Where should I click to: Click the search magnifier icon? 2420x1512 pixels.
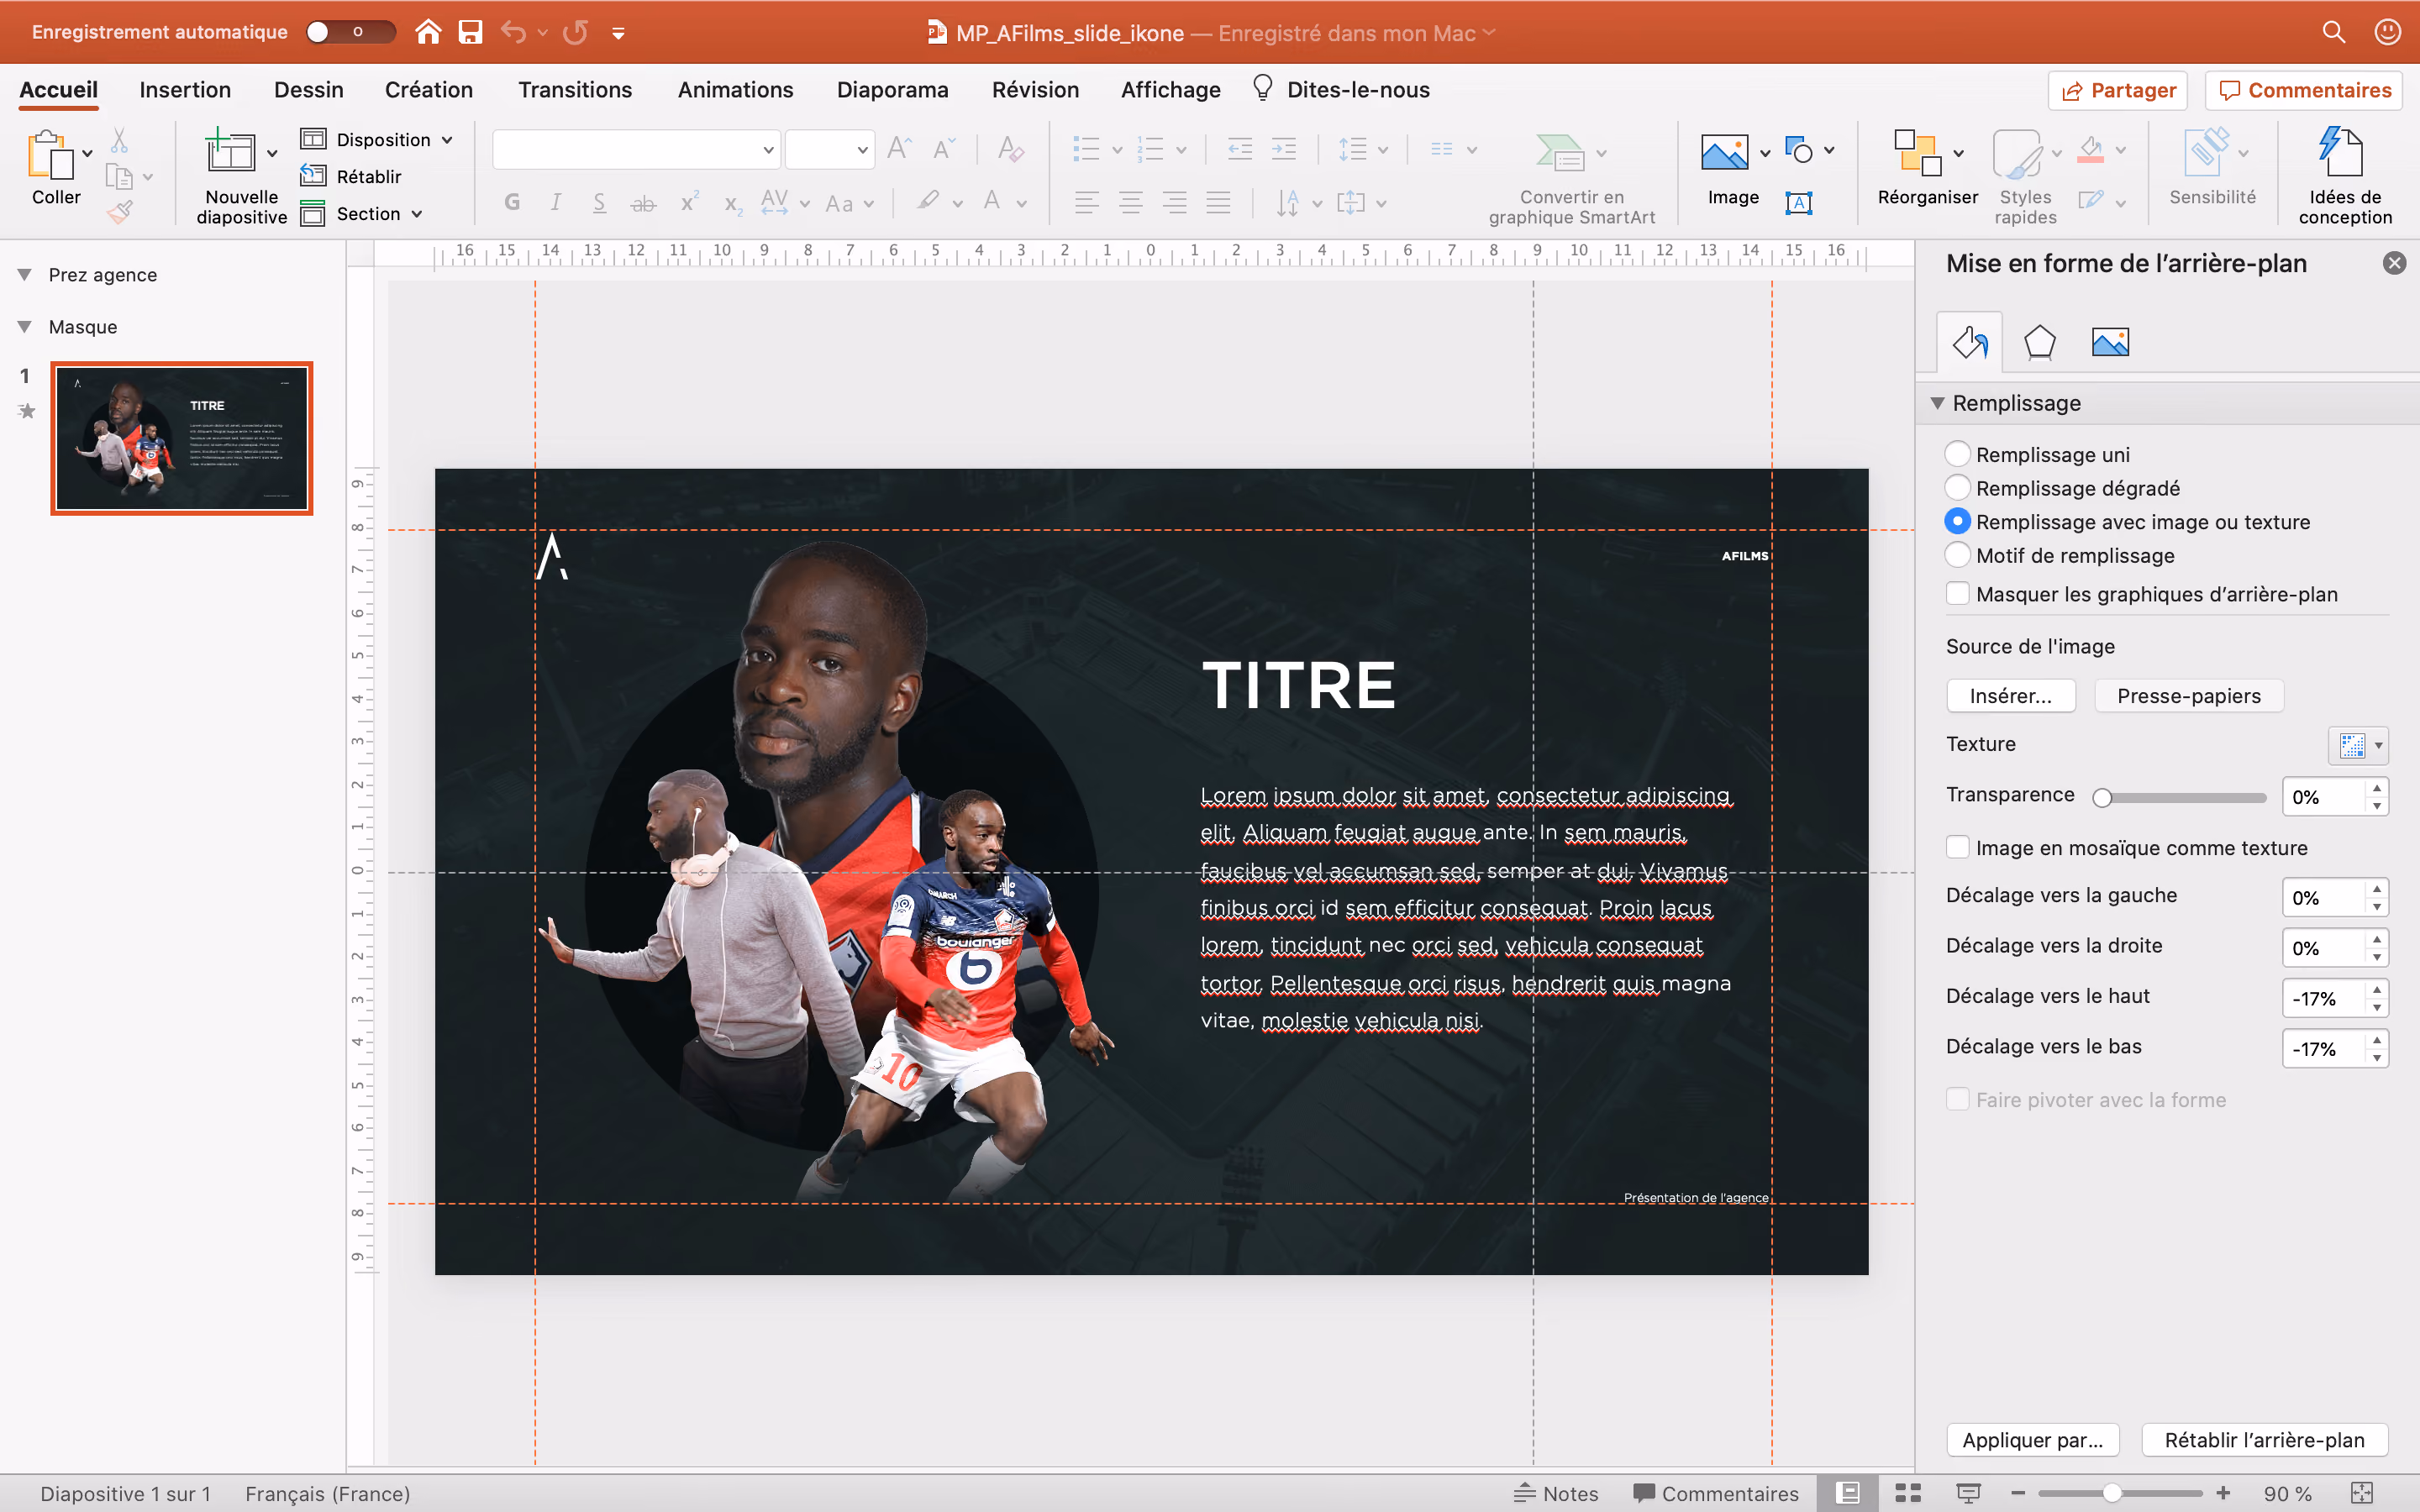click(2334, 32)
